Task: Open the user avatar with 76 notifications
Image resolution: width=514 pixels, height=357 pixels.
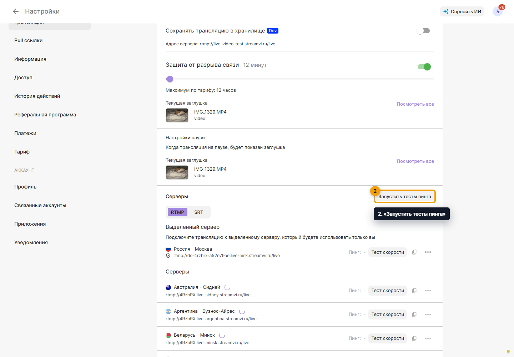Action: (498, 11)
